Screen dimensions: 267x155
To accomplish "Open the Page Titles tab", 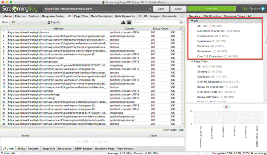I will [x=81, y=16].
